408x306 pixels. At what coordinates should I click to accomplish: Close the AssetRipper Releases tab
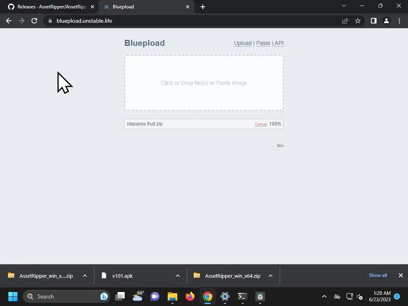tap(92, 7)
